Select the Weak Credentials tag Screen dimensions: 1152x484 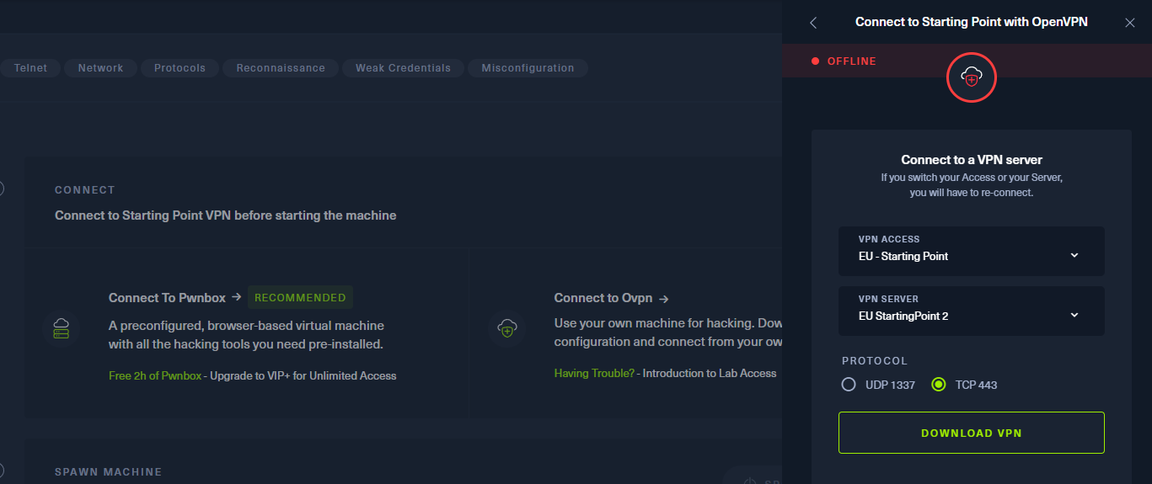(403, 68)
